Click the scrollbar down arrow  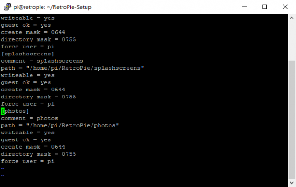(292, 182)
